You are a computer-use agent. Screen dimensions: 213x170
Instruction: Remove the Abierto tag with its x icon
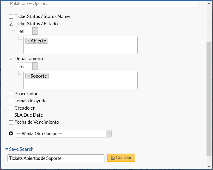[x=28, y=41]
